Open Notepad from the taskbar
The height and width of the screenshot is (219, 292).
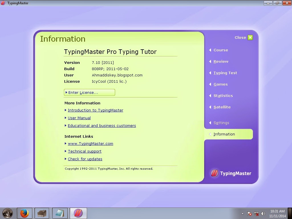click(x=60, y=213)
